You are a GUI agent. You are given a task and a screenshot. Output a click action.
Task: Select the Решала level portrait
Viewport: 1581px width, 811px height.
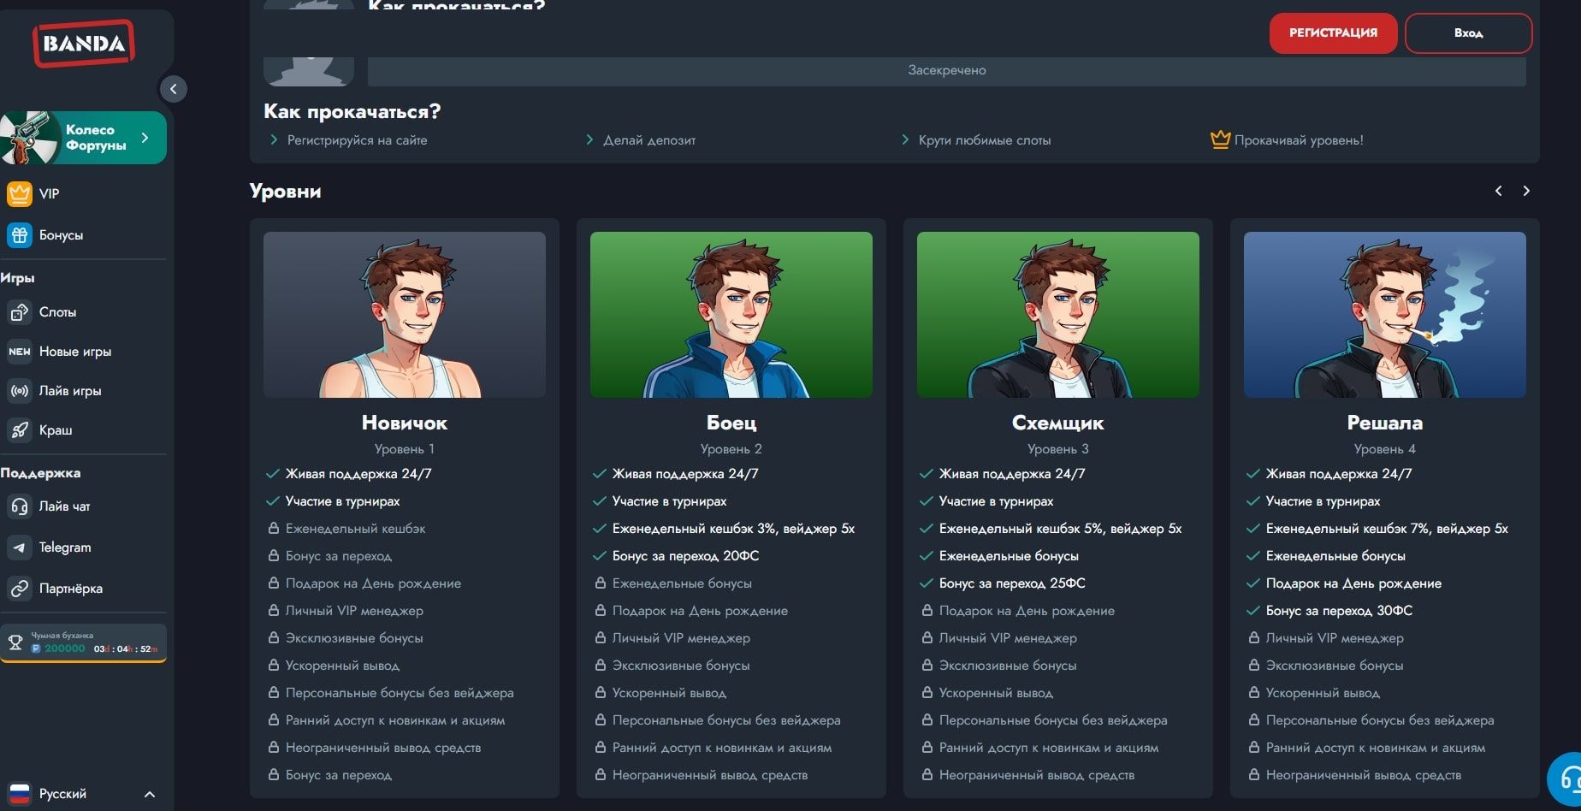click(1384, 315)
